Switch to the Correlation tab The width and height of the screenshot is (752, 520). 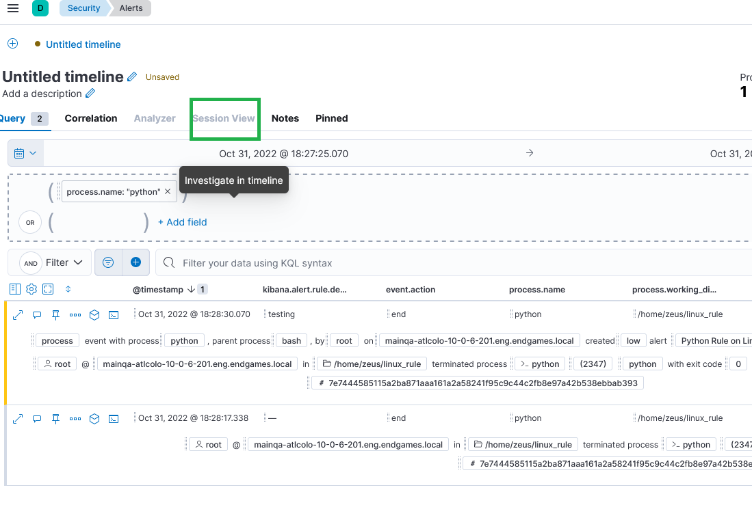point(90,118)
